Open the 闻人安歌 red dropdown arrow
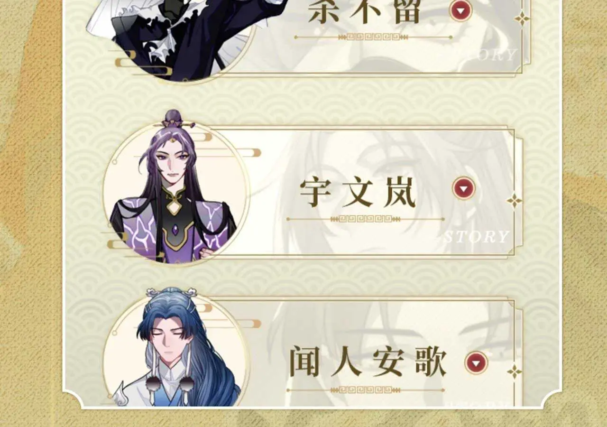607x427 pixels. coord(477,363)
